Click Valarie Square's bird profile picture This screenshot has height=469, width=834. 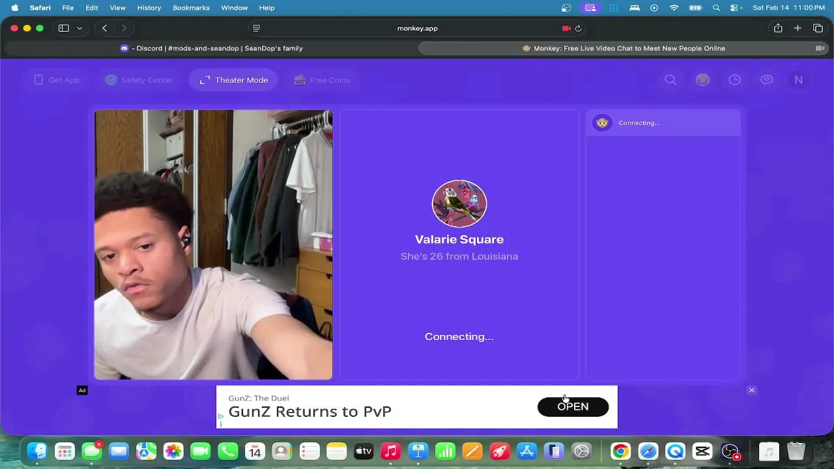[459, 203]
